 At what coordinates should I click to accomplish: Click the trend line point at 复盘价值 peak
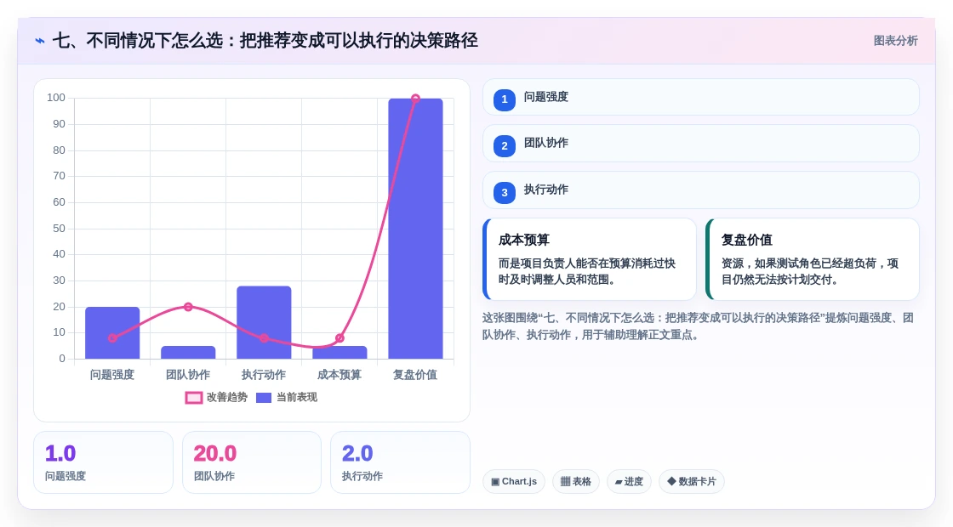pyautogui.click(x=416, y=99)
